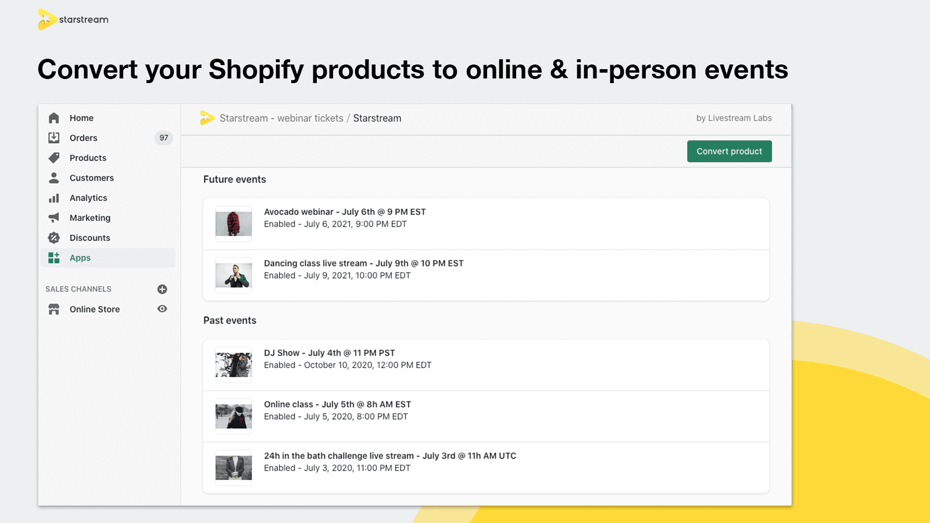930x523 pixels.
Task: Open the Starstream webinar tickets breadcrumb link
Action: (x=281, y=118)
